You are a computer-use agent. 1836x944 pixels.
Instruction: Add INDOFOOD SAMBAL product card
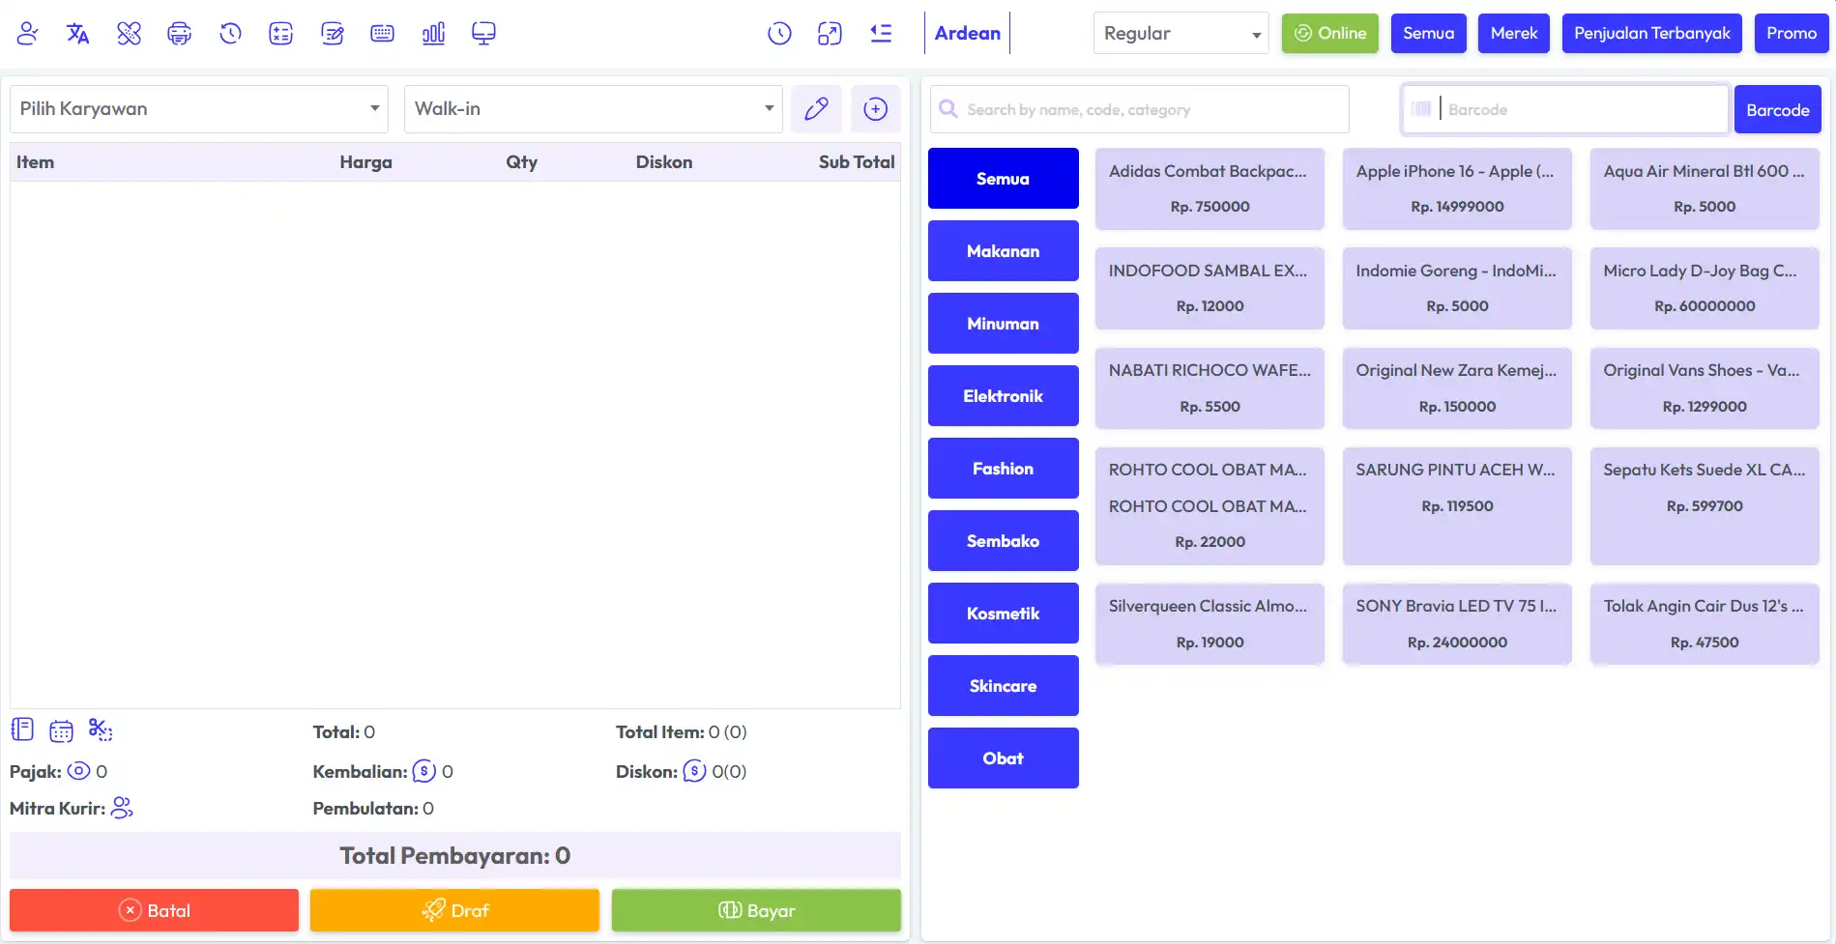pos(1209,288)
